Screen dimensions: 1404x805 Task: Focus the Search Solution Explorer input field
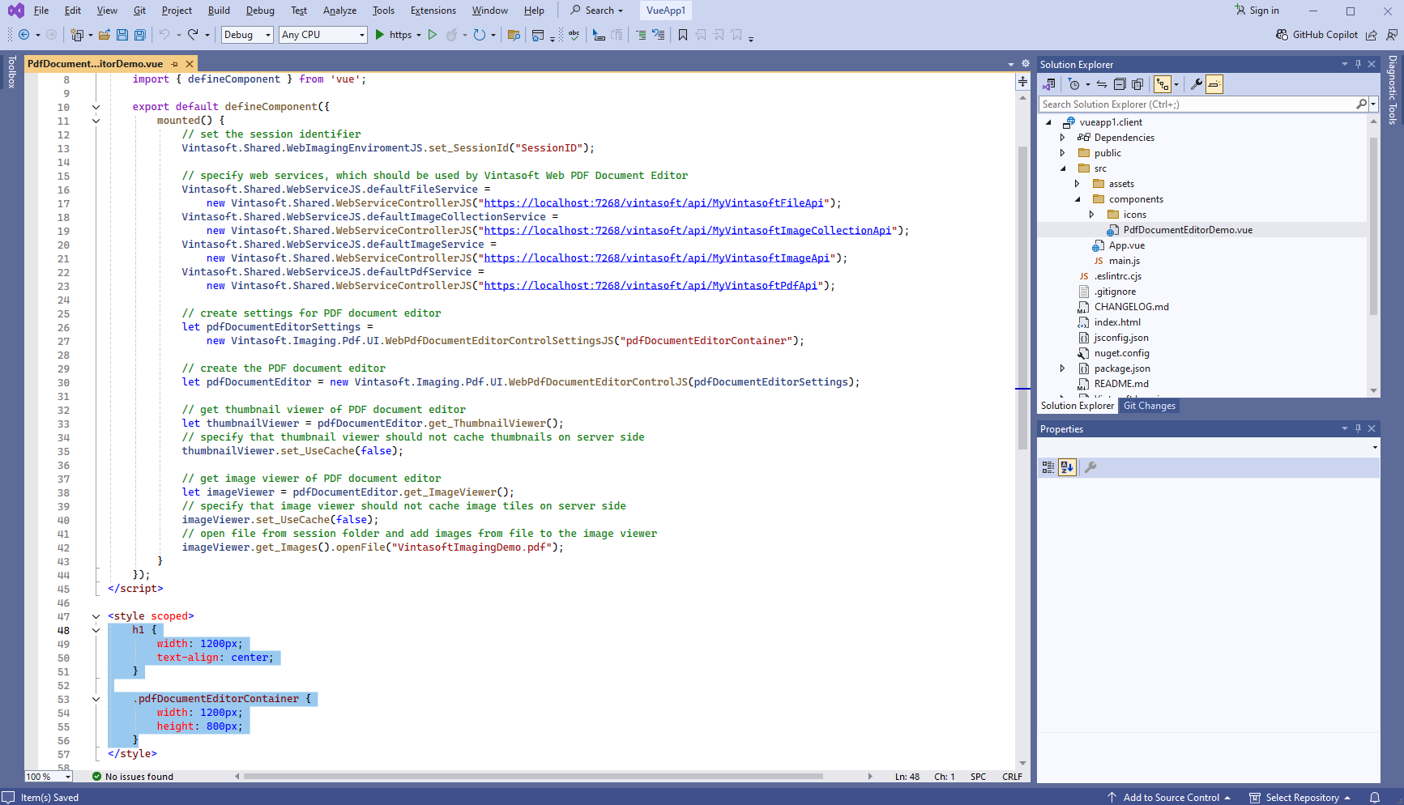point(1198,104)
